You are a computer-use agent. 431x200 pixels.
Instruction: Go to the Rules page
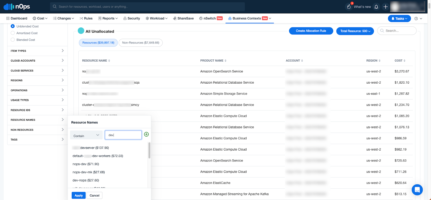tap(86, 19)
